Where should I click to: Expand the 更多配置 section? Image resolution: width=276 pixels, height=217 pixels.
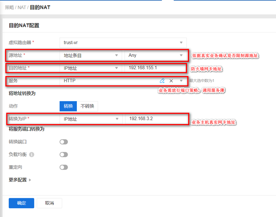(x=20, y=180)
